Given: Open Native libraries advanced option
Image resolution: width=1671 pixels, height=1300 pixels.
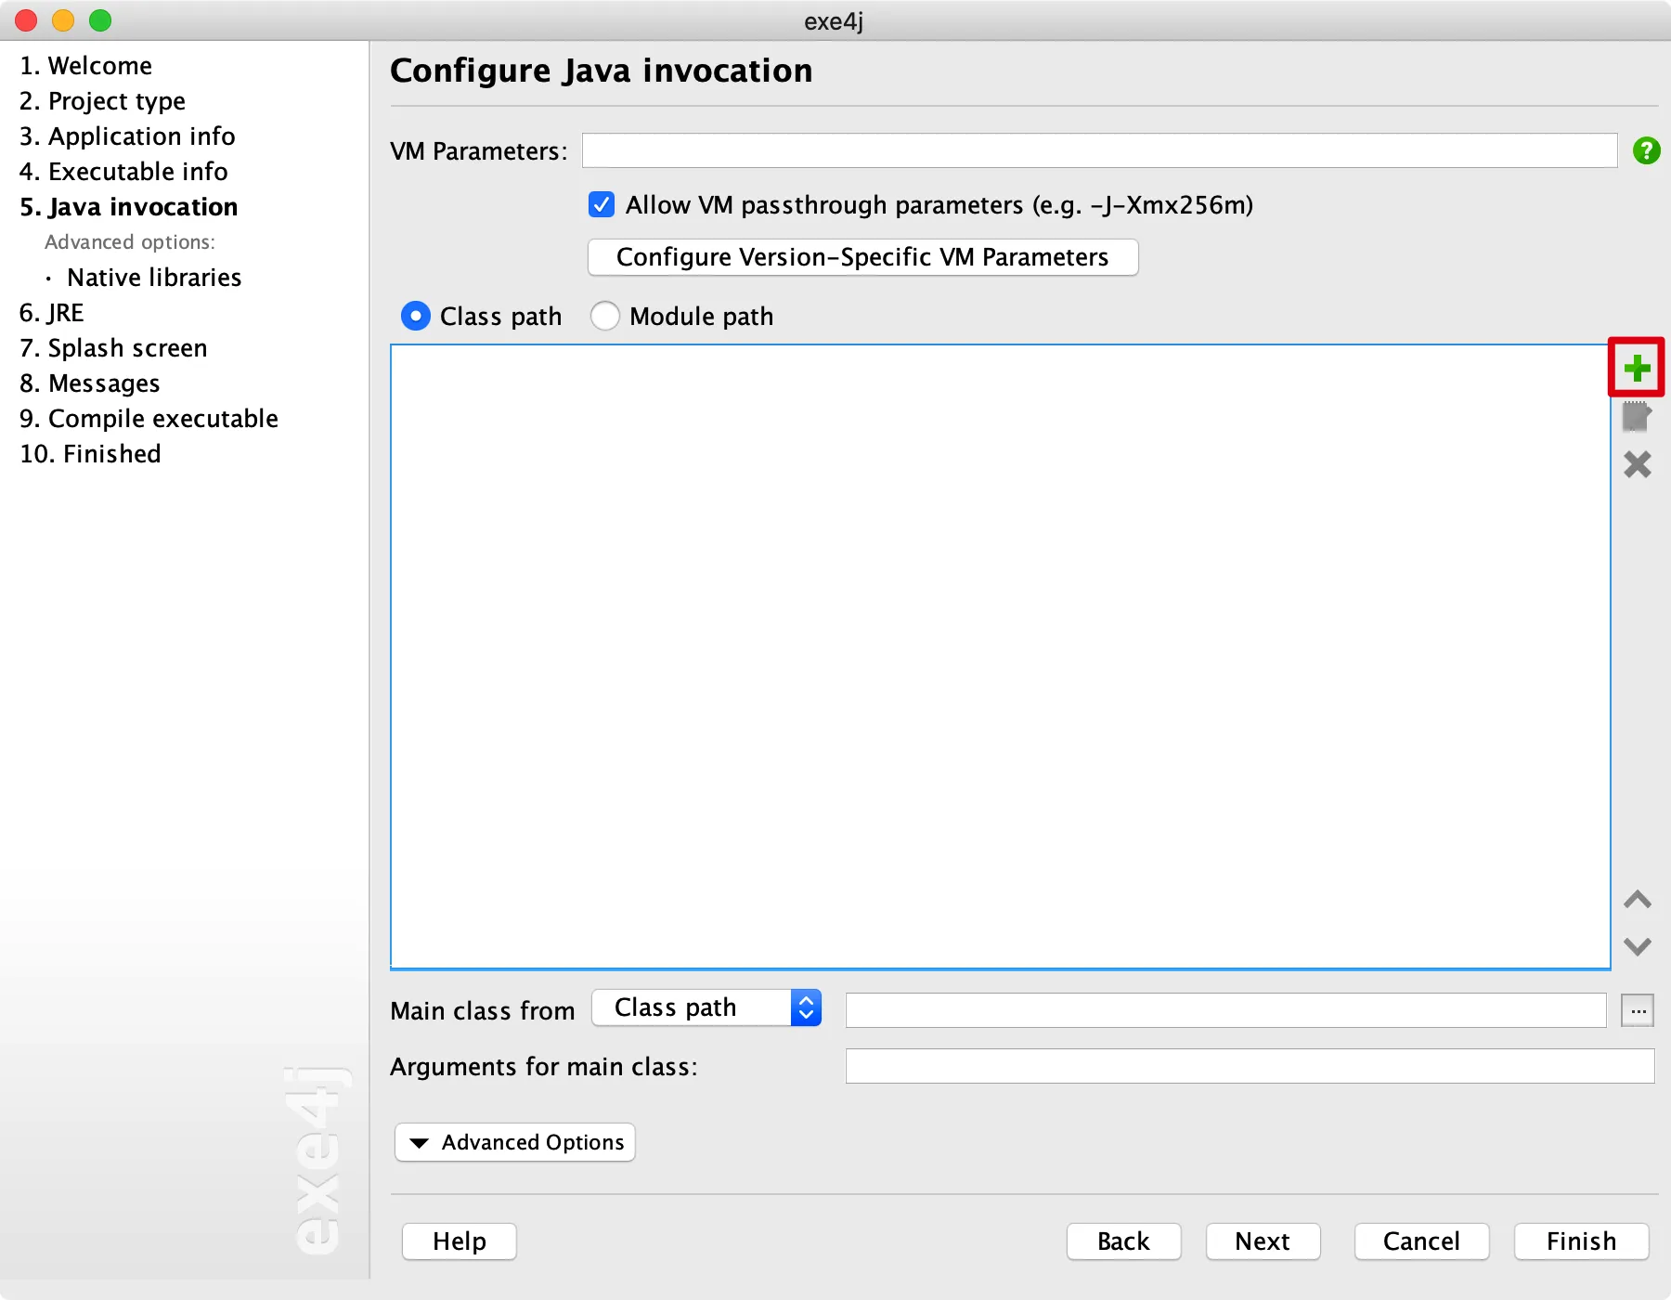Looking at the screenshot, I should coord(154,278).
